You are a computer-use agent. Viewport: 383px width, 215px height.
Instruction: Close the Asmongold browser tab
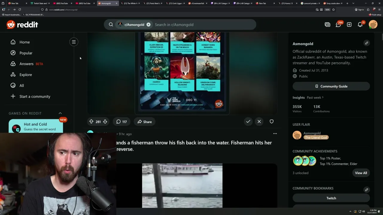[116, 3]
